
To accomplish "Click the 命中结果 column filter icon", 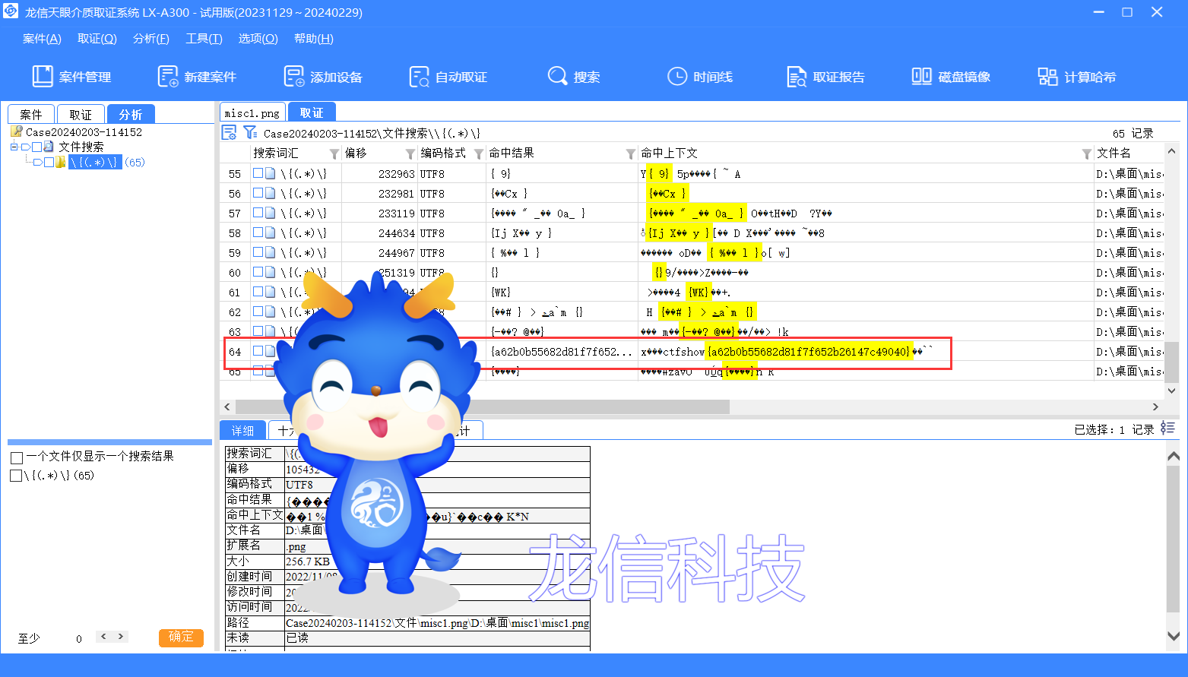I will point(630,154).
